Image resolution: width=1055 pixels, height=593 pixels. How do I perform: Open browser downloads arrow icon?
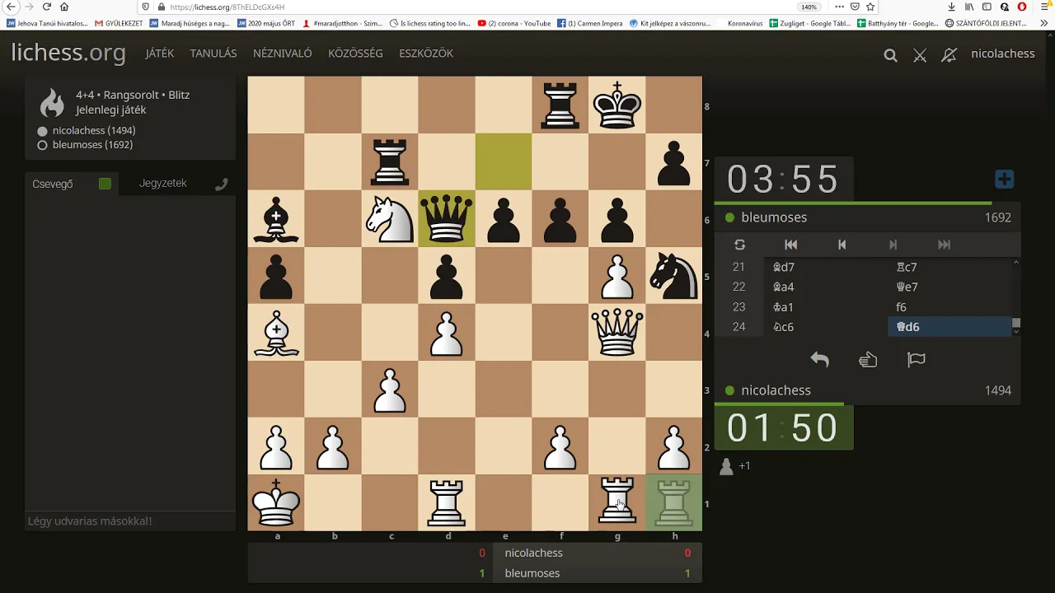pos(951,7)
